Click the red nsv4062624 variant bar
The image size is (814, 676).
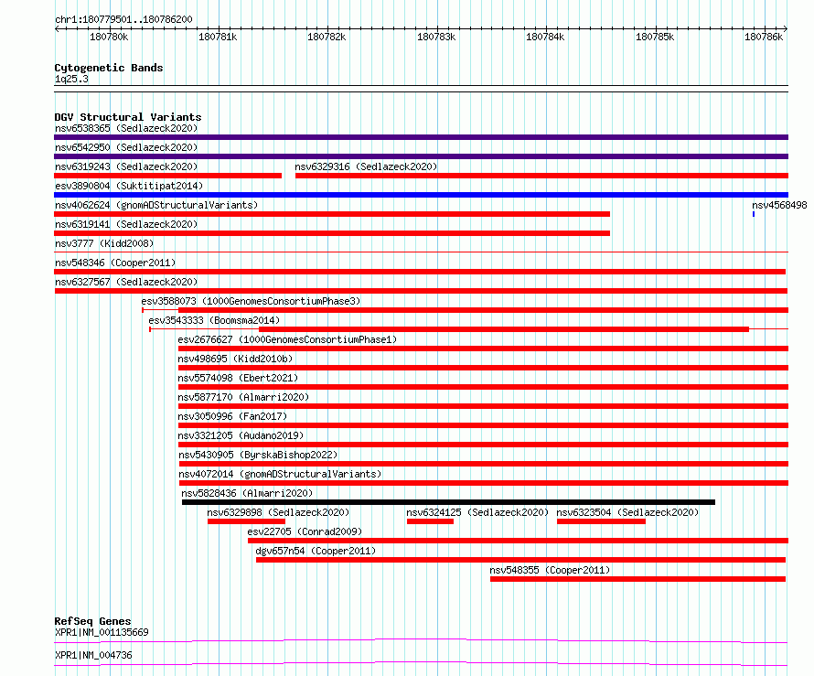point(332,214)
